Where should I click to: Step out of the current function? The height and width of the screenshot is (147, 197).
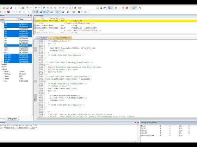pos(21,12)
